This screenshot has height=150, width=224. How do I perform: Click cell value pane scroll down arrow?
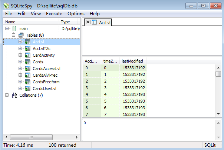tap(218, 137)
